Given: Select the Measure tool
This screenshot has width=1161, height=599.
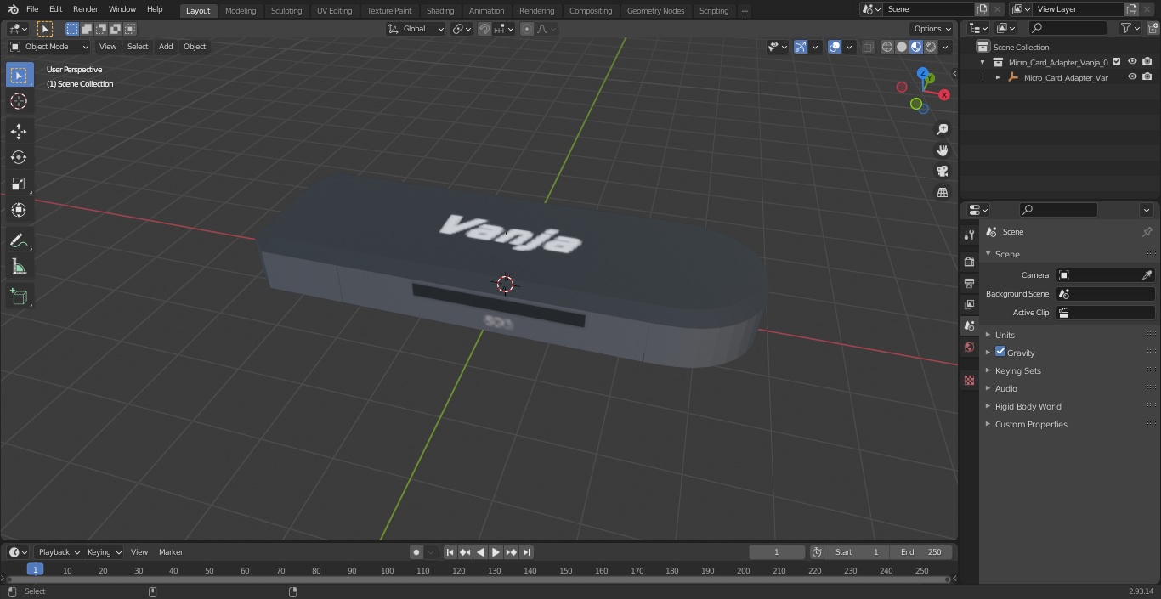Looking at the screenshot, I should coord(19,268).
